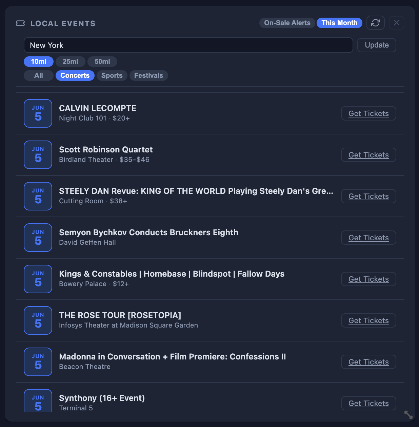Click the Jun 5 badge for Synthony
This screenshot has height=427, width=419.
pos(38,401)
